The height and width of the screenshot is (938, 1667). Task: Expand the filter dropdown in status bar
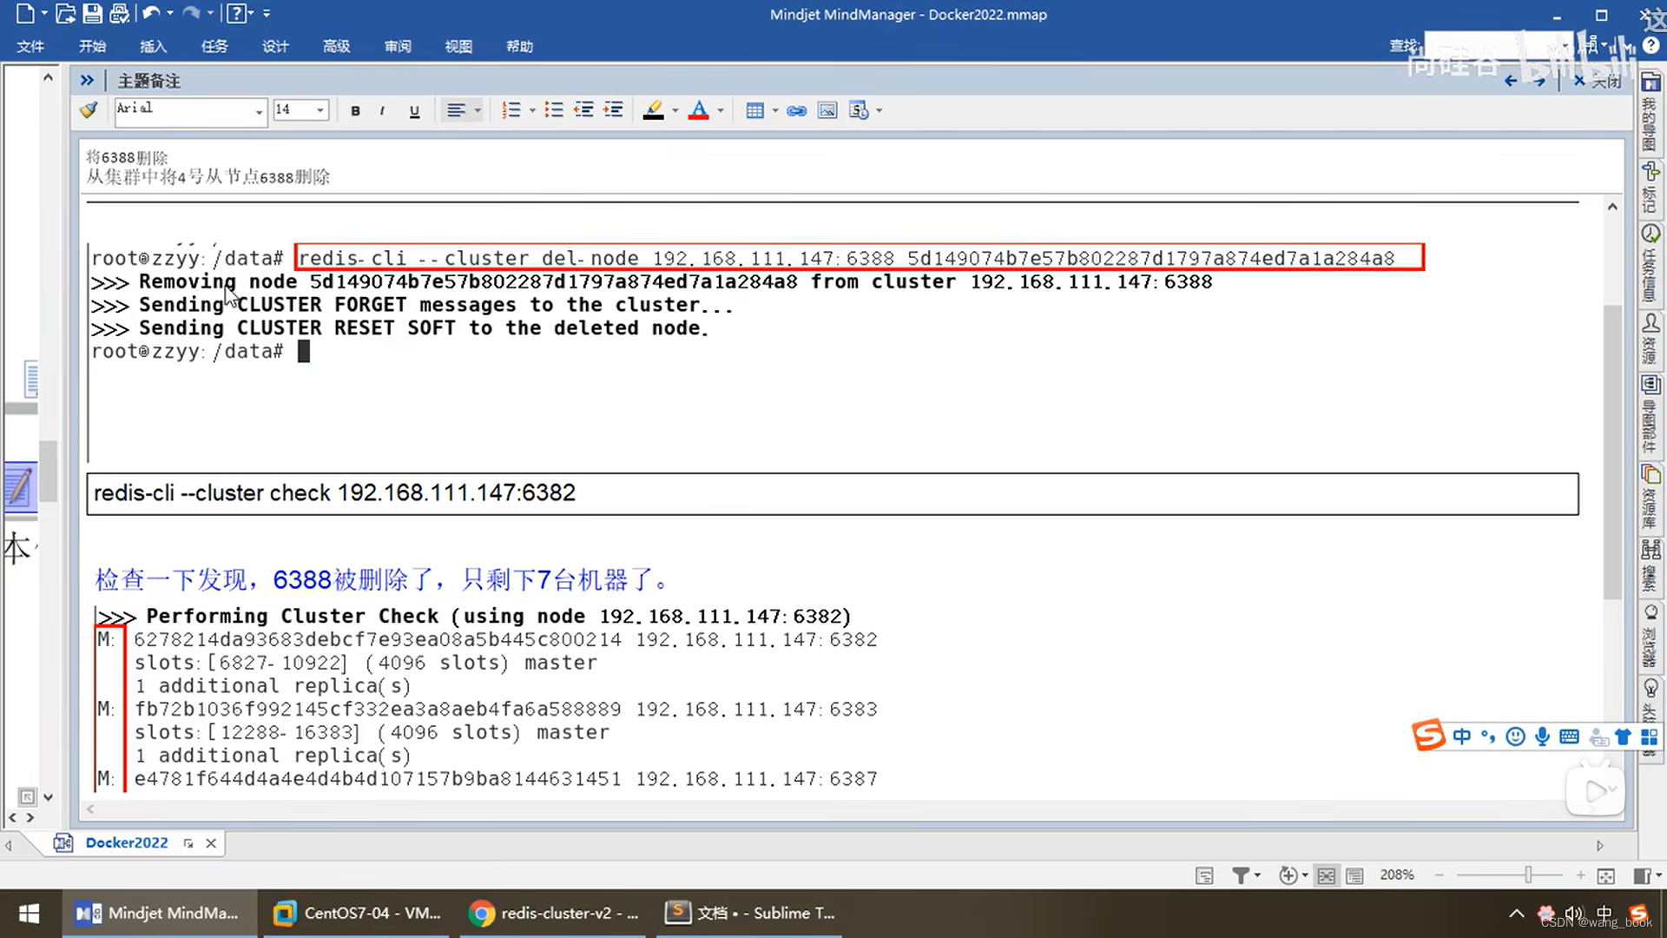click(1257, 875)
